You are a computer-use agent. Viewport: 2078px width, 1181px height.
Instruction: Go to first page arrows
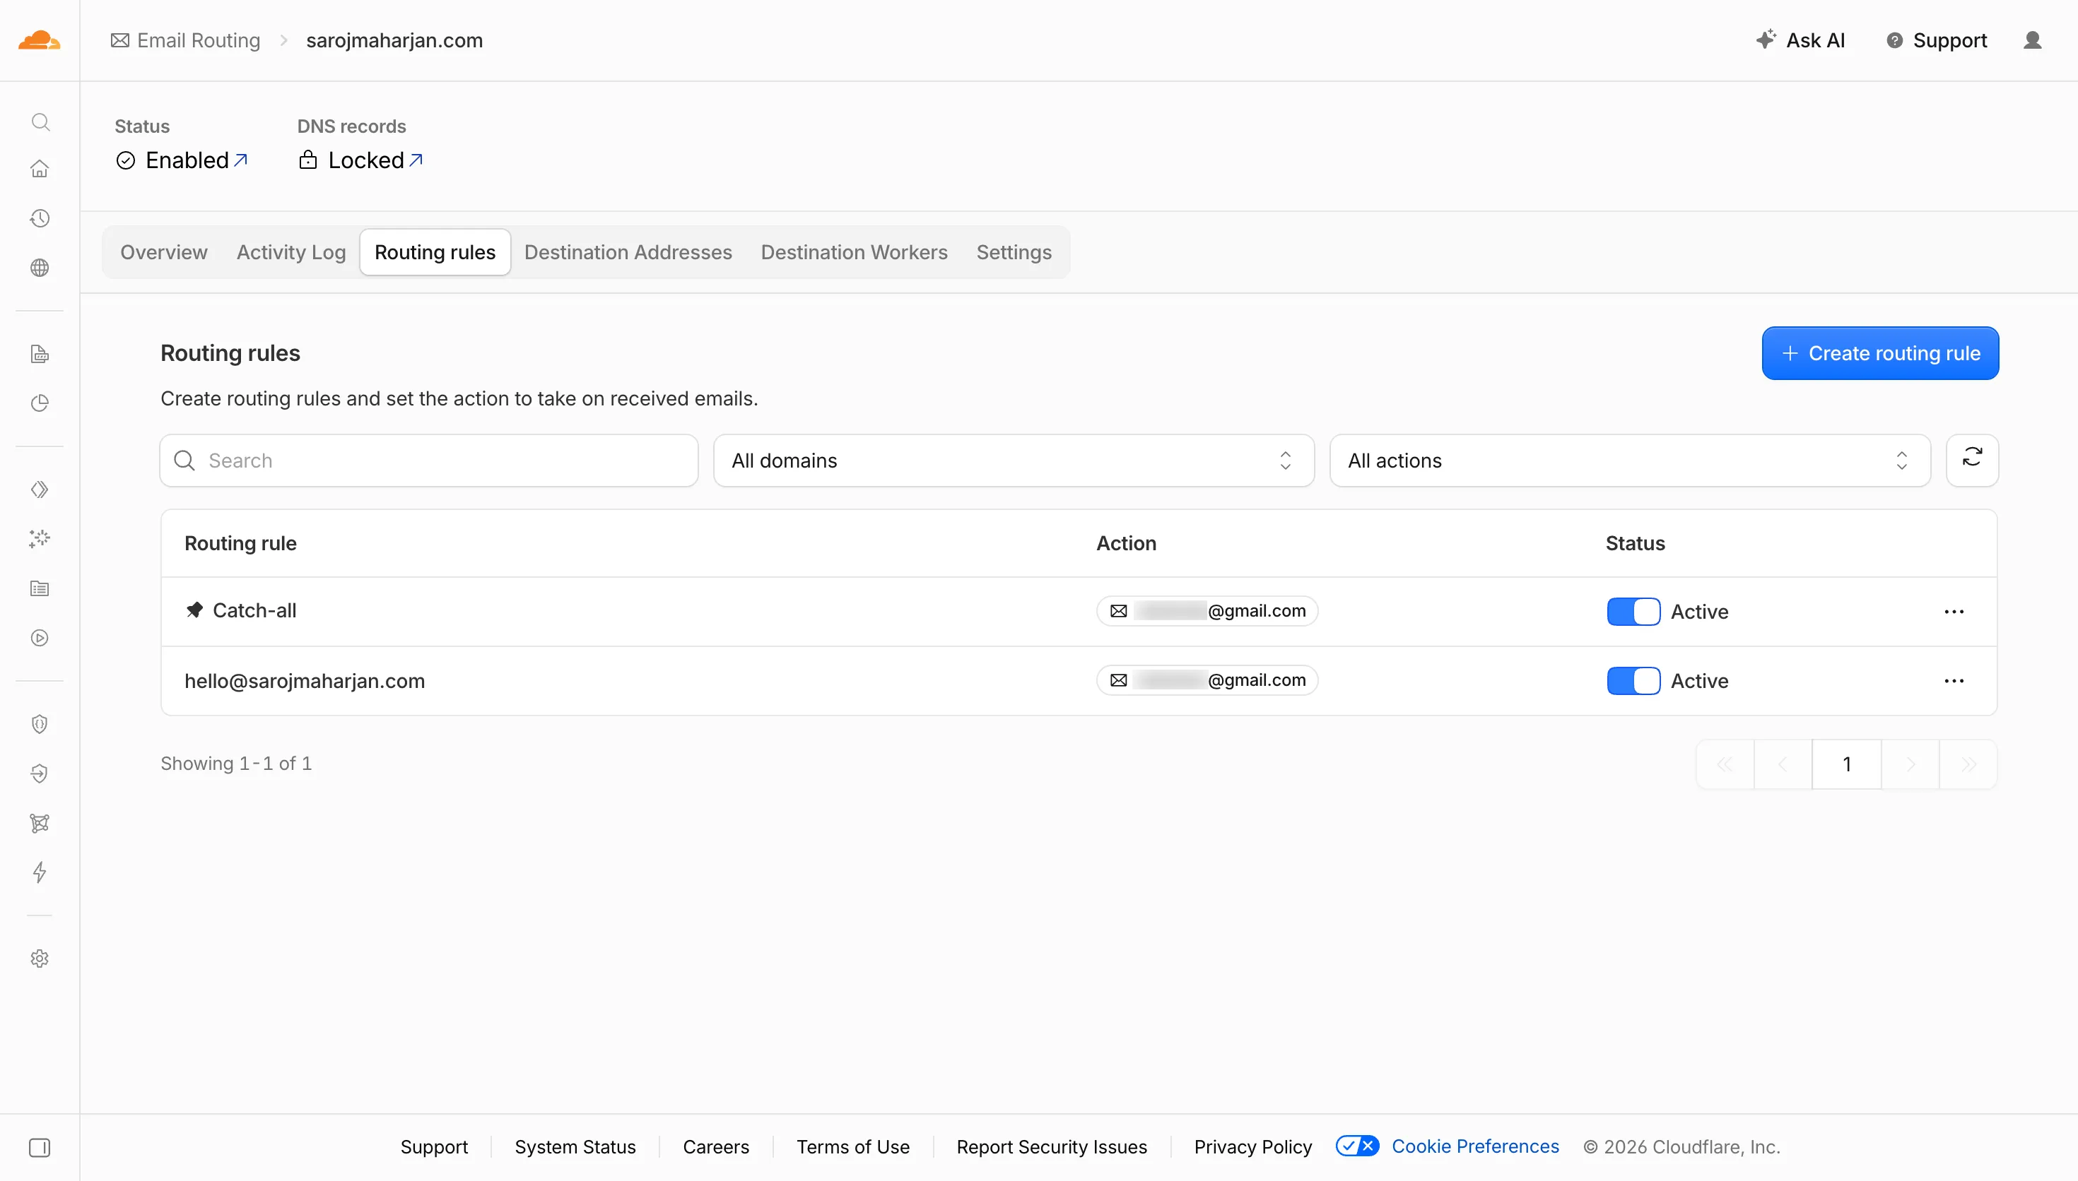1725,764
